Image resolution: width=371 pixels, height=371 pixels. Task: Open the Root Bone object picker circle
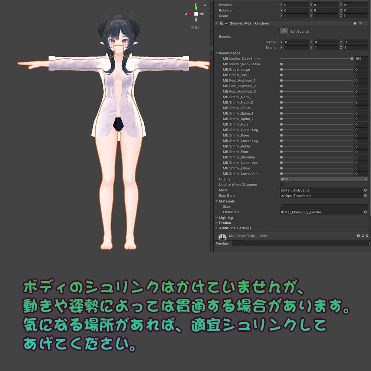[x=365, y=196]
